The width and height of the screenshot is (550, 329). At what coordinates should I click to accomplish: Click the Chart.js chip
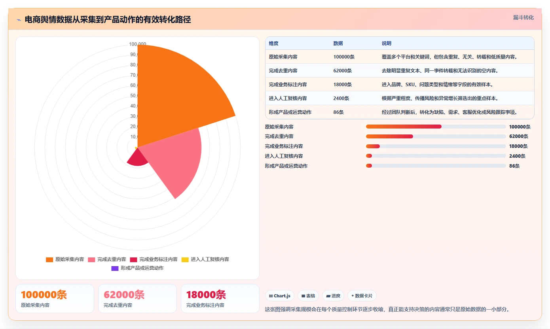[x=280, y=296]
